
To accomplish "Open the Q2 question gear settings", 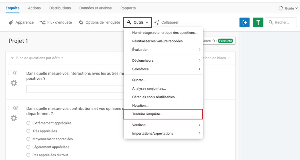I will [14, 118].
